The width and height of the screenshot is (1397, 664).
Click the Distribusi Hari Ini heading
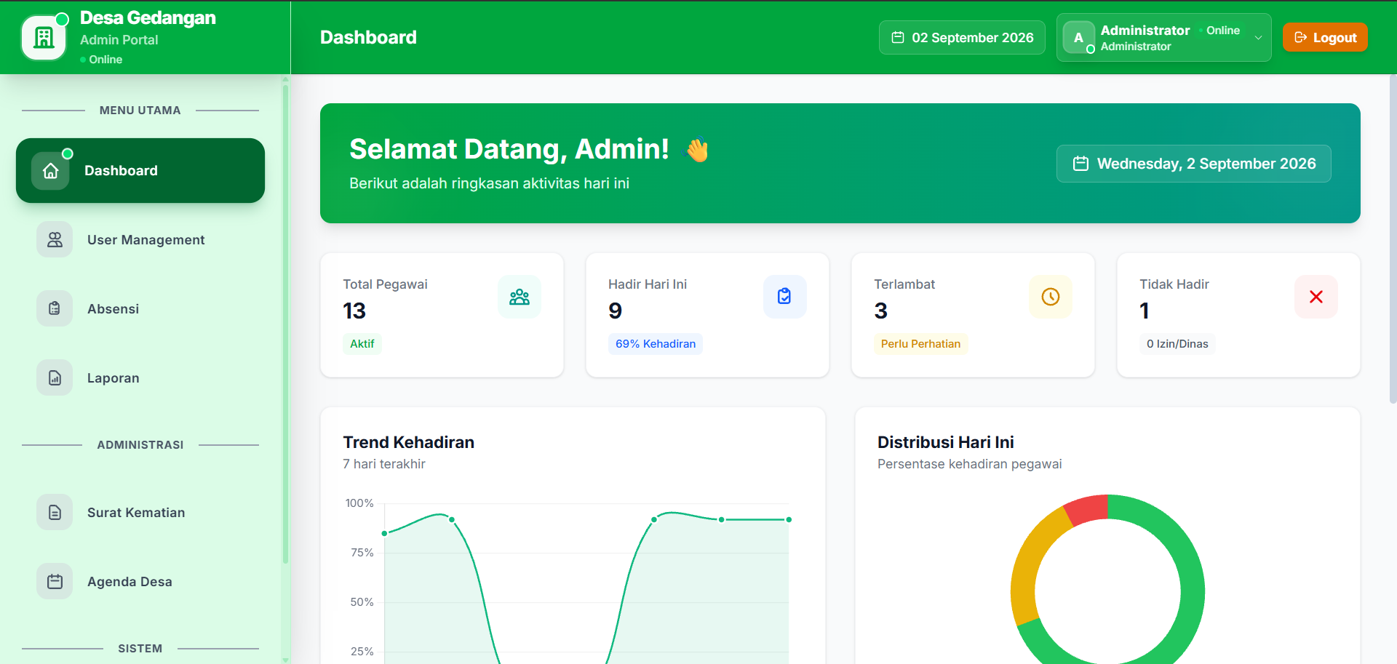pyautogui.click(x=945, y=442)
